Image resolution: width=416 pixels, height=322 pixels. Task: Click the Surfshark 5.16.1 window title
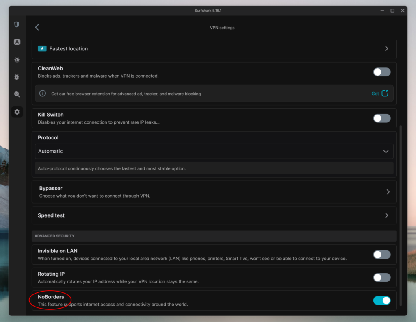click(x=208, y=11)
